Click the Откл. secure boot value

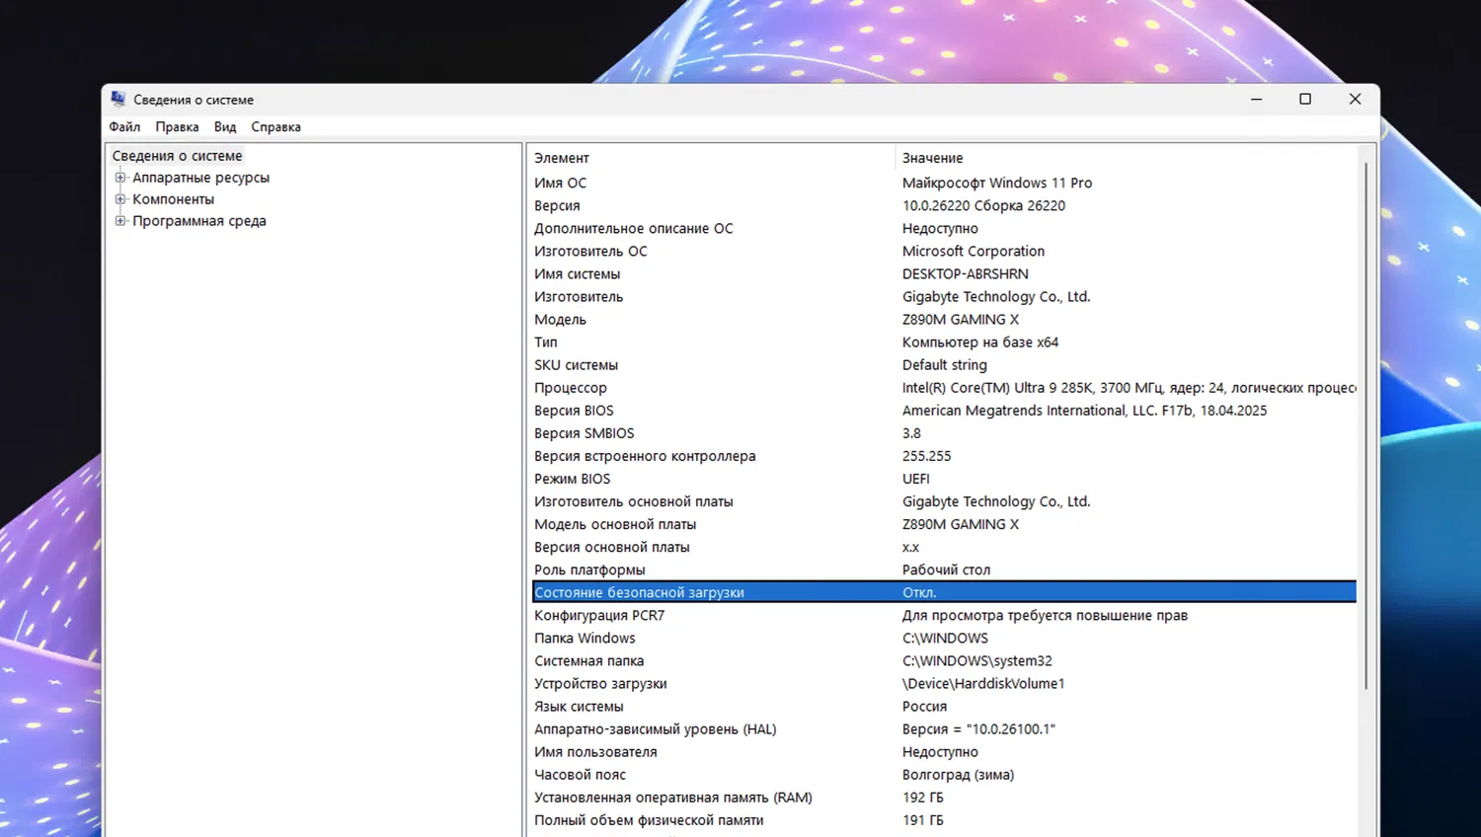919,592
